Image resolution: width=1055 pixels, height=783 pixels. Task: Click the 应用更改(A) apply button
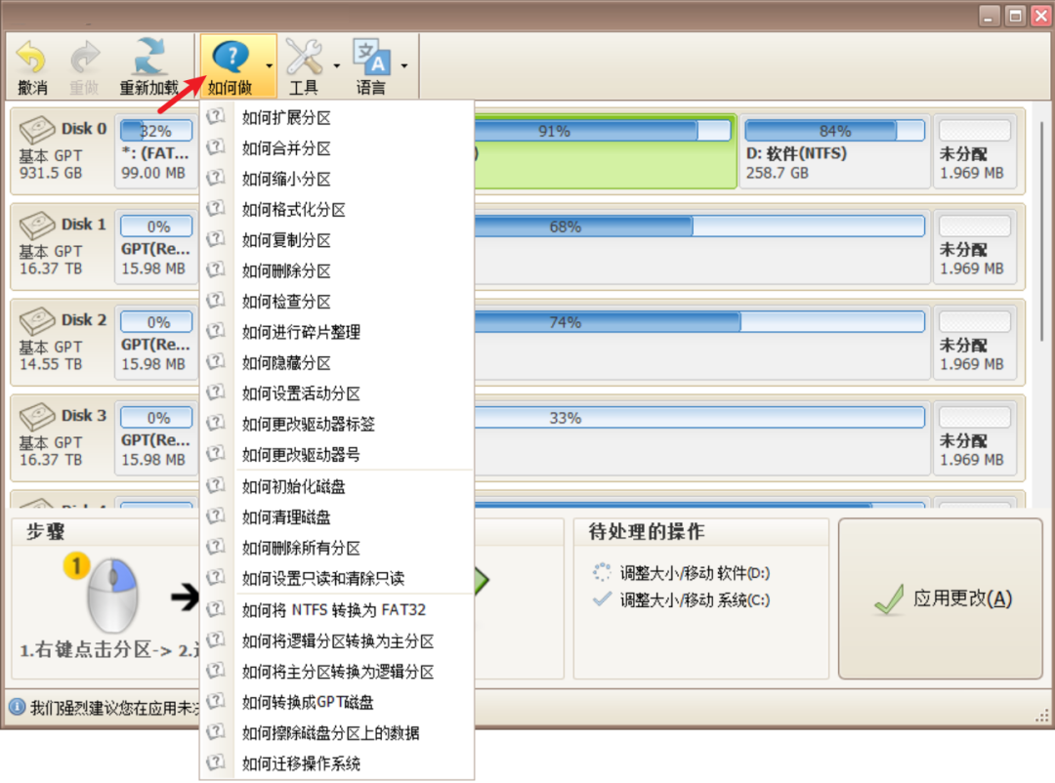pyautogui.click(x=940, y=598)
